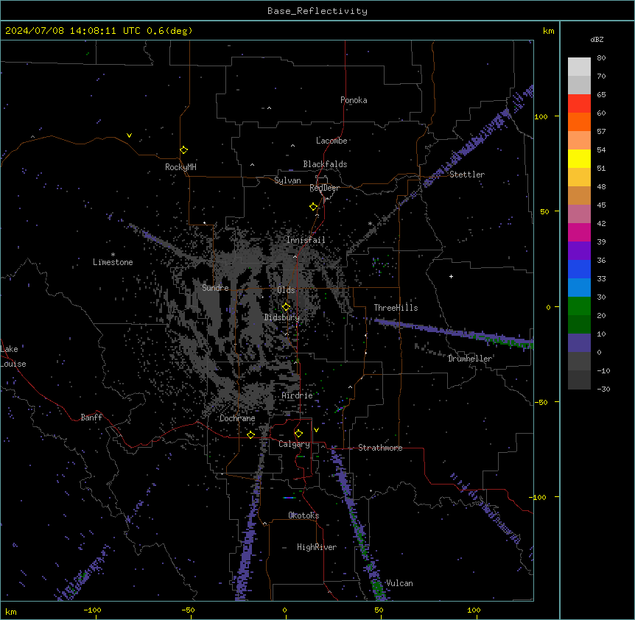This screenshot has width=635, height=620.
Task: Click the yellow diamond marker south of RedDeer
Action: coord(313,207)
